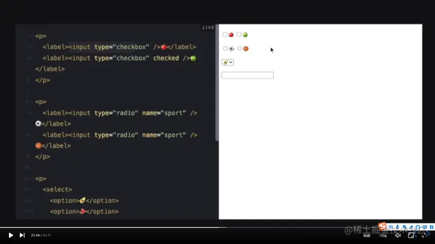
Task: Click the <select> tag text in code
Action: click(57, 189)
